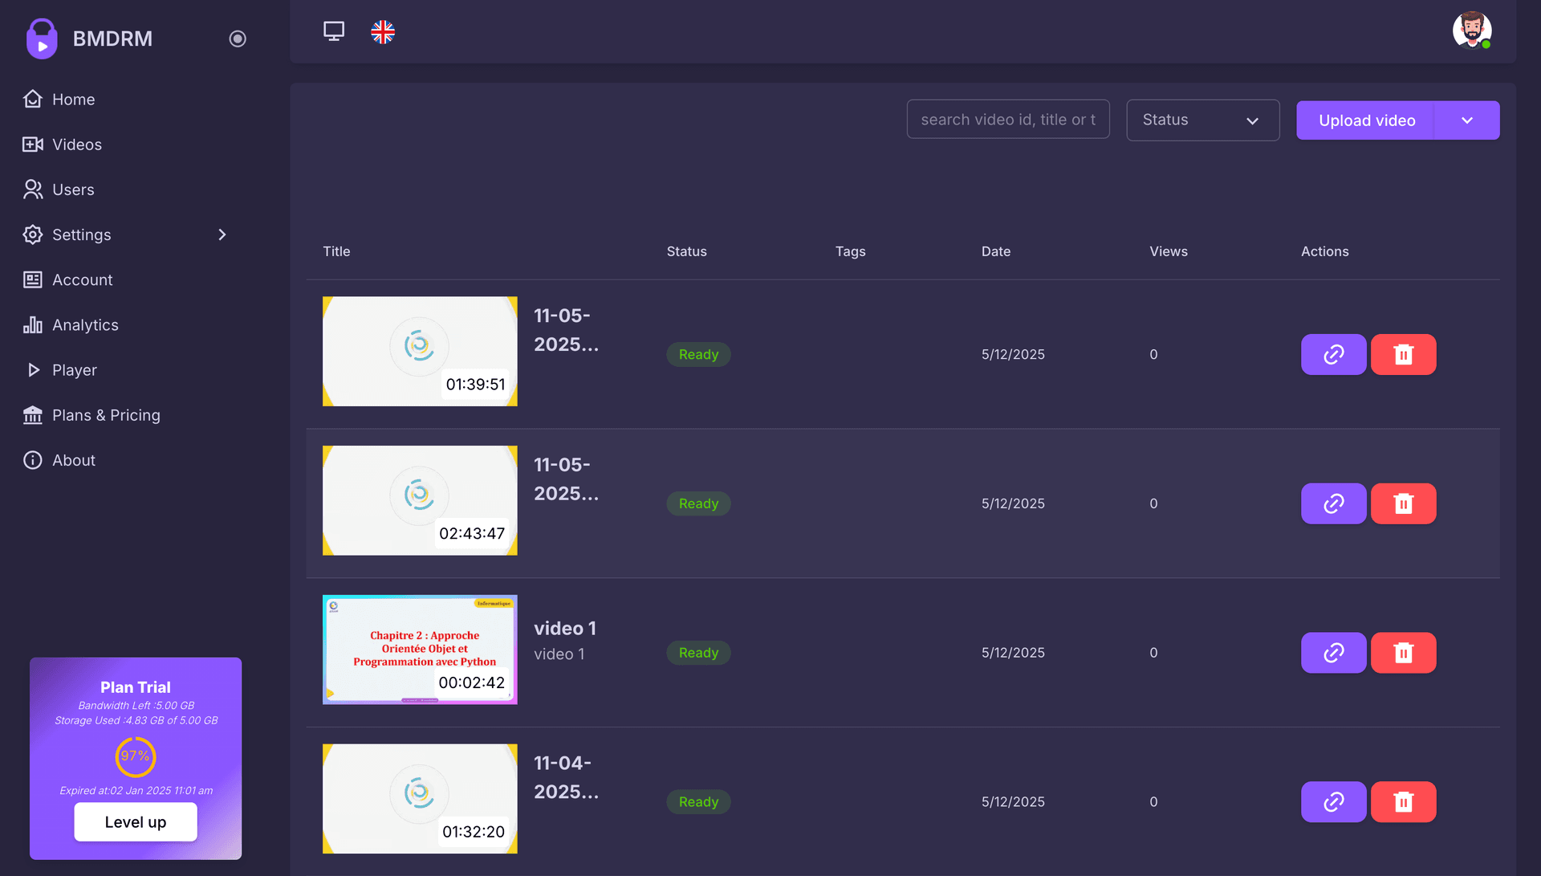Open the Chapitre 2 video thumbnail
Screen dimensions: 1541x876
420,650
